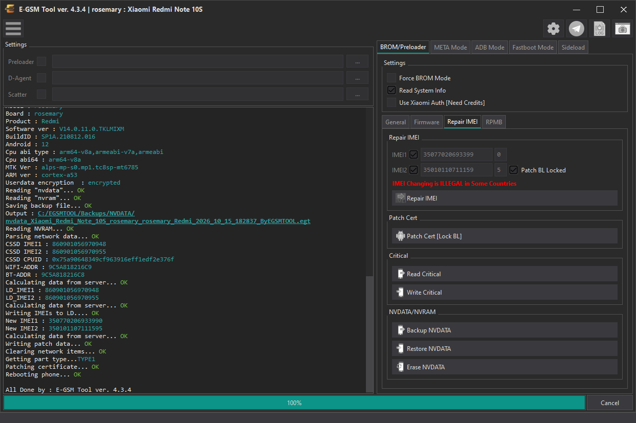Click the Restore NVDATA button
Viewport: 636px width, 423px height.
pos(504,348)
